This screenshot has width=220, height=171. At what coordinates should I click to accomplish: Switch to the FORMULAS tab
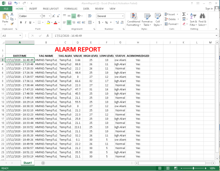point(71,9)
